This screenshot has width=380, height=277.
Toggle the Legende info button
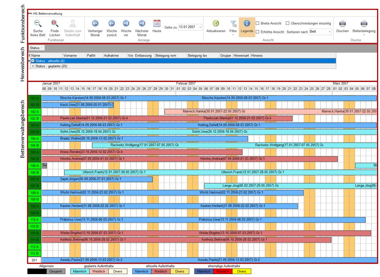pos(247,24)
